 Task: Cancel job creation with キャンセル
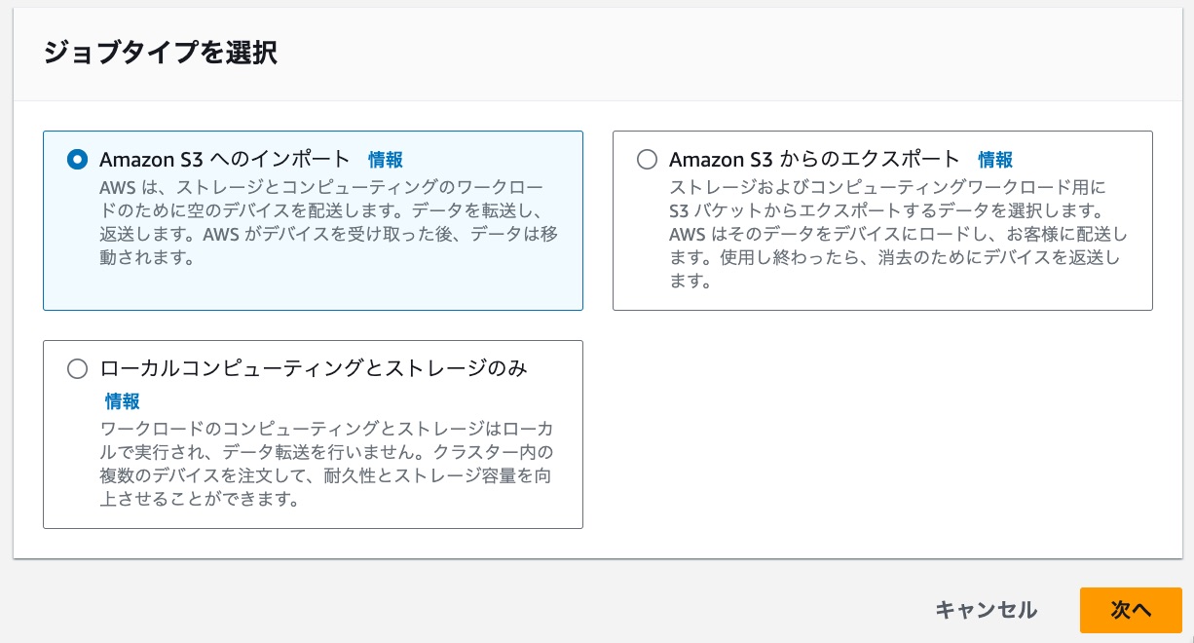coord(986,610)
